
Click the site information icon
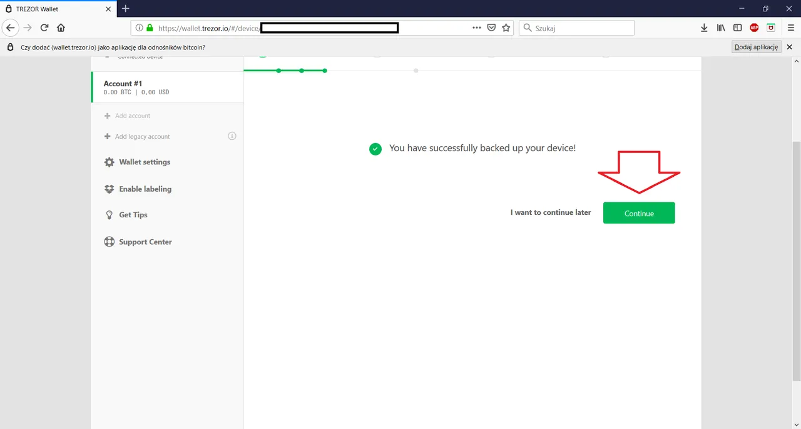pyautogui.click(x=140, y=27)
